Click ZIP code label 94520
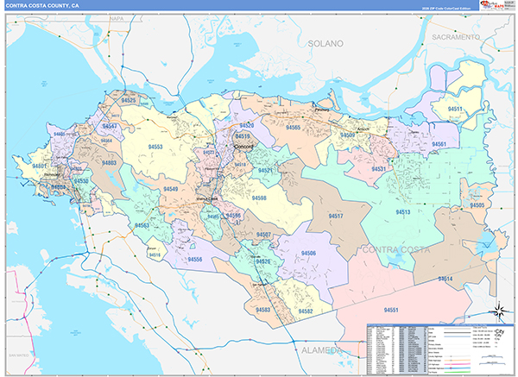This screenshot has width=518, height=377. click(x=247, y=125)
